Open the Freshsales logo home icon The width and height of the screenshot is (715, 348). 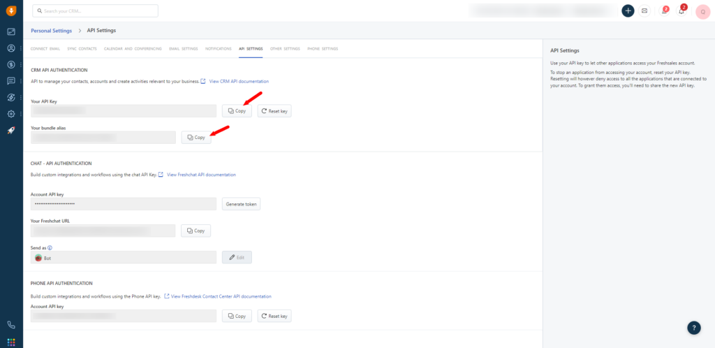point(11,11)
